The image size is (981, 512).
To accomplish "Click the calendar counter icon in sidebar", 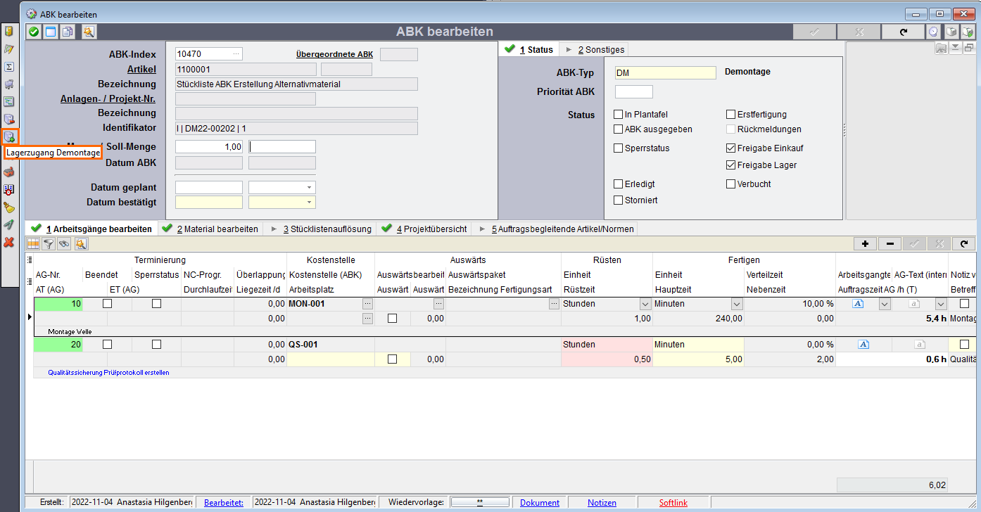I will 9,189.
